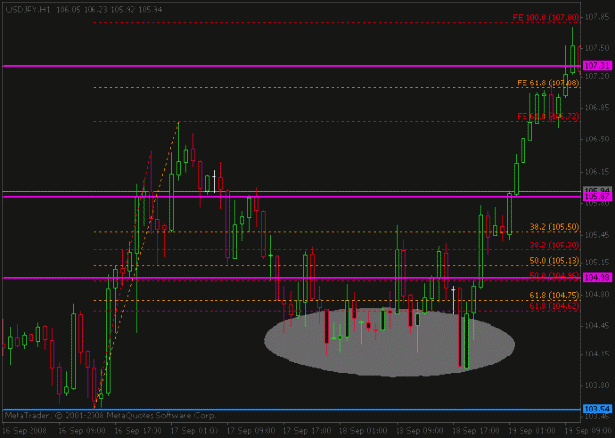This screenshot has height=438, width=615.
Task: Click the FE 100.0 (107.80) Fibonacci label
Action: coord(545,18)
